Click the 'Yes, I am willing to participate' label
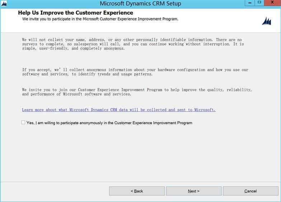The height and width of the screenshot is (202, 281). [109, 123]
